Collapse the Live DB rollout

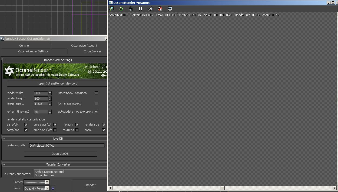click(x=55, y=139)
